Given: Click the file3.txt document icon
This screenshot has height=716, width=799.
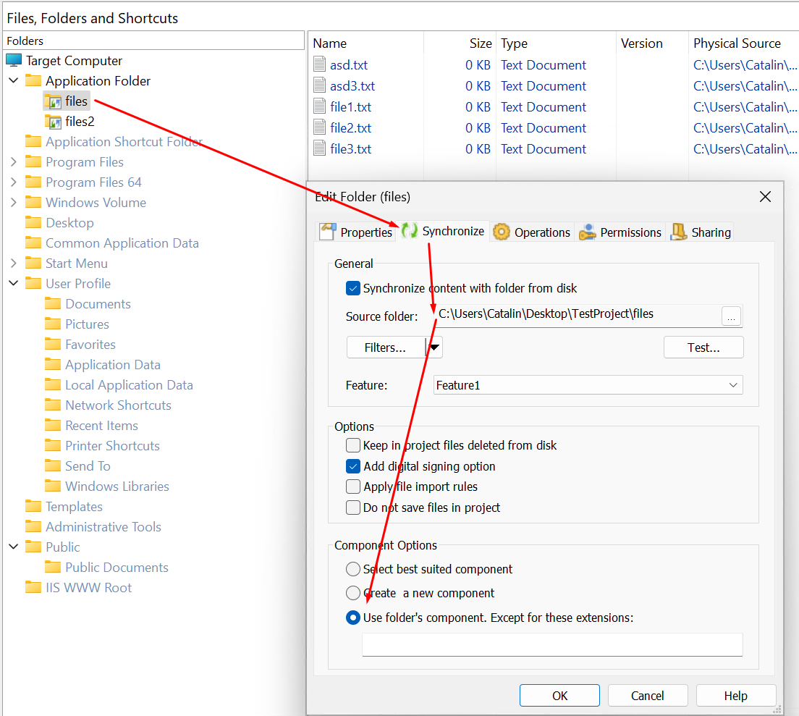Looking at the screenshot, I should coord(320,149).
